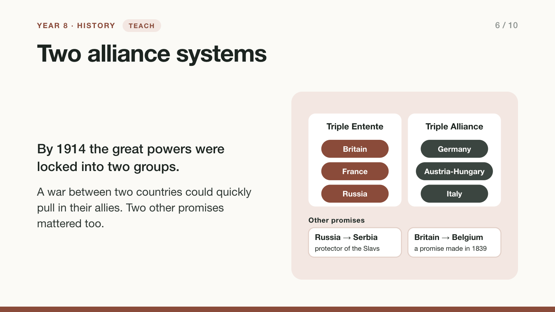Select the Germany pill
The width and height of the screenshot is (555, 312).
[x=454, y=149]
